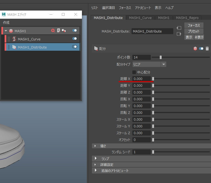
Task: Open the アトリビュート menu
Action: click(143, 8)
